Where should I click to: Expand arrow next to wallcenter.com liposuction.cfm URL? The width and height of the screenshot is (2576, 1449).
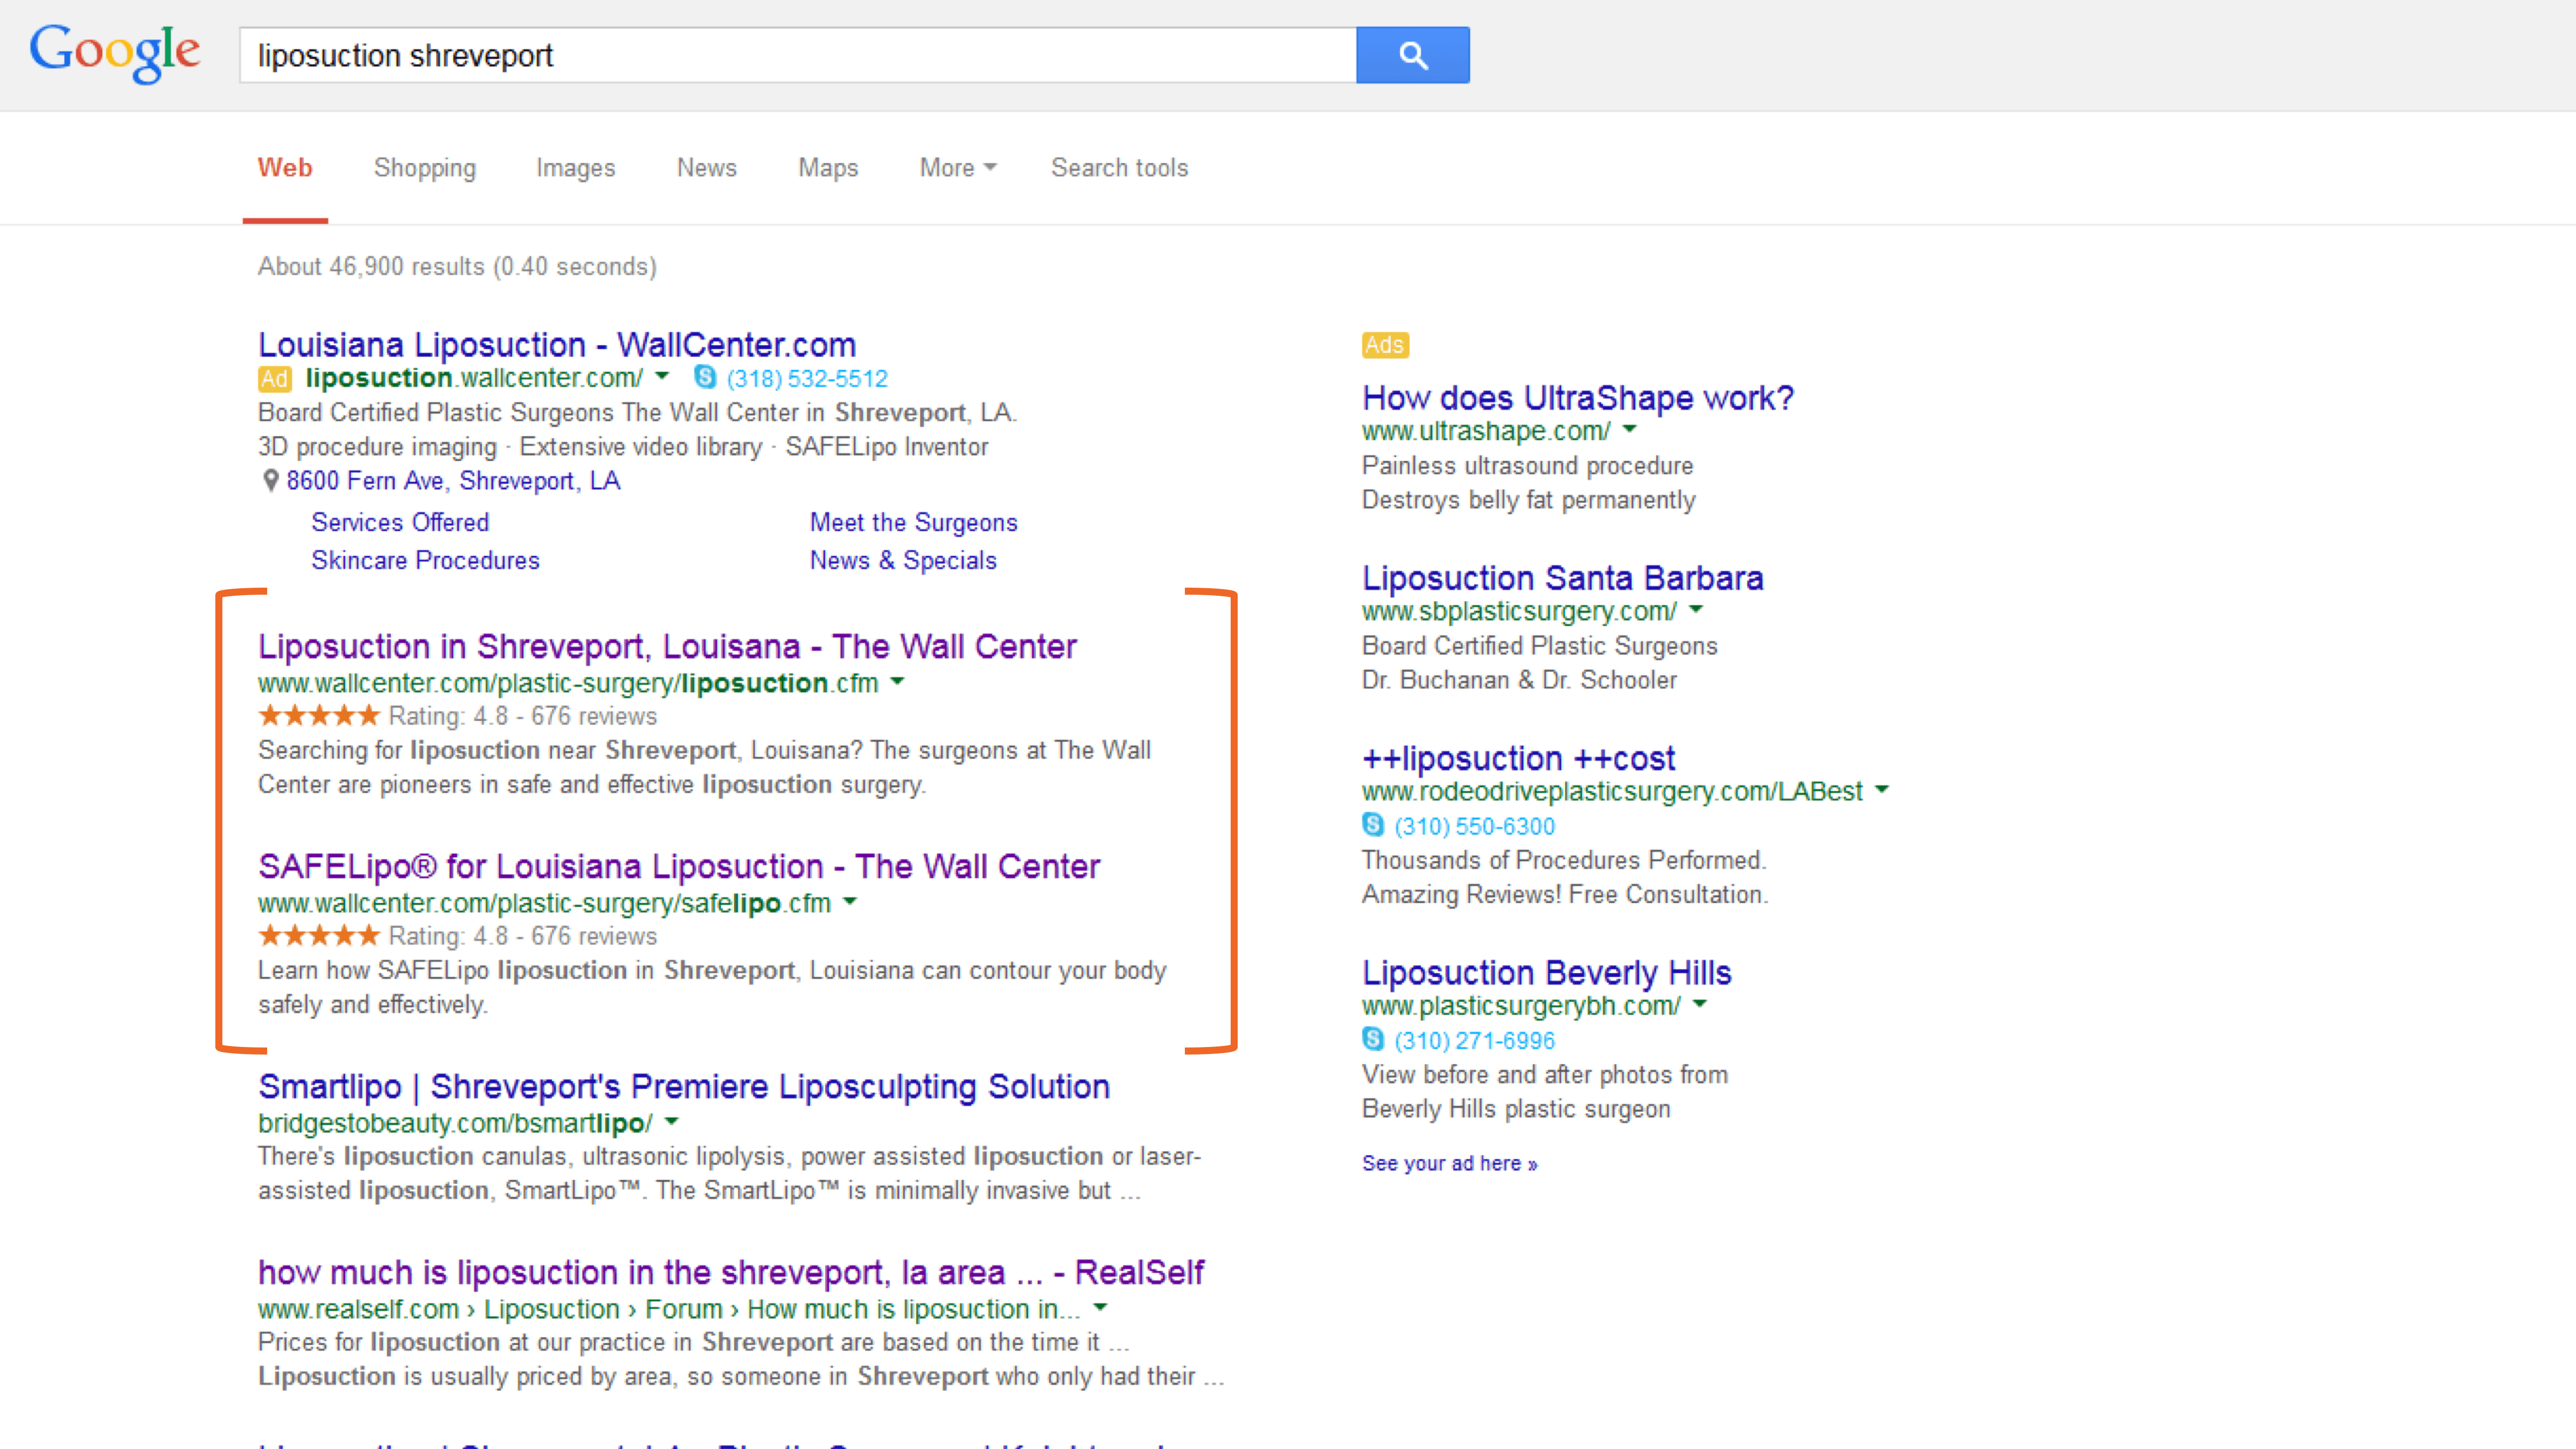tap(897, 682)
